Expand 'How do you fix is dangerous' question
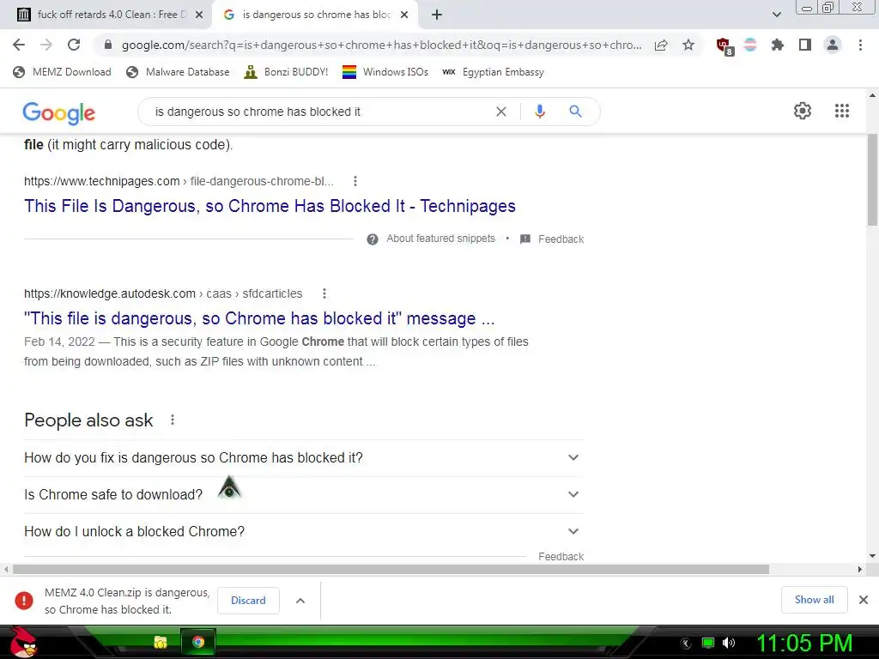The image size is (879, 659). tap(303, 458)
